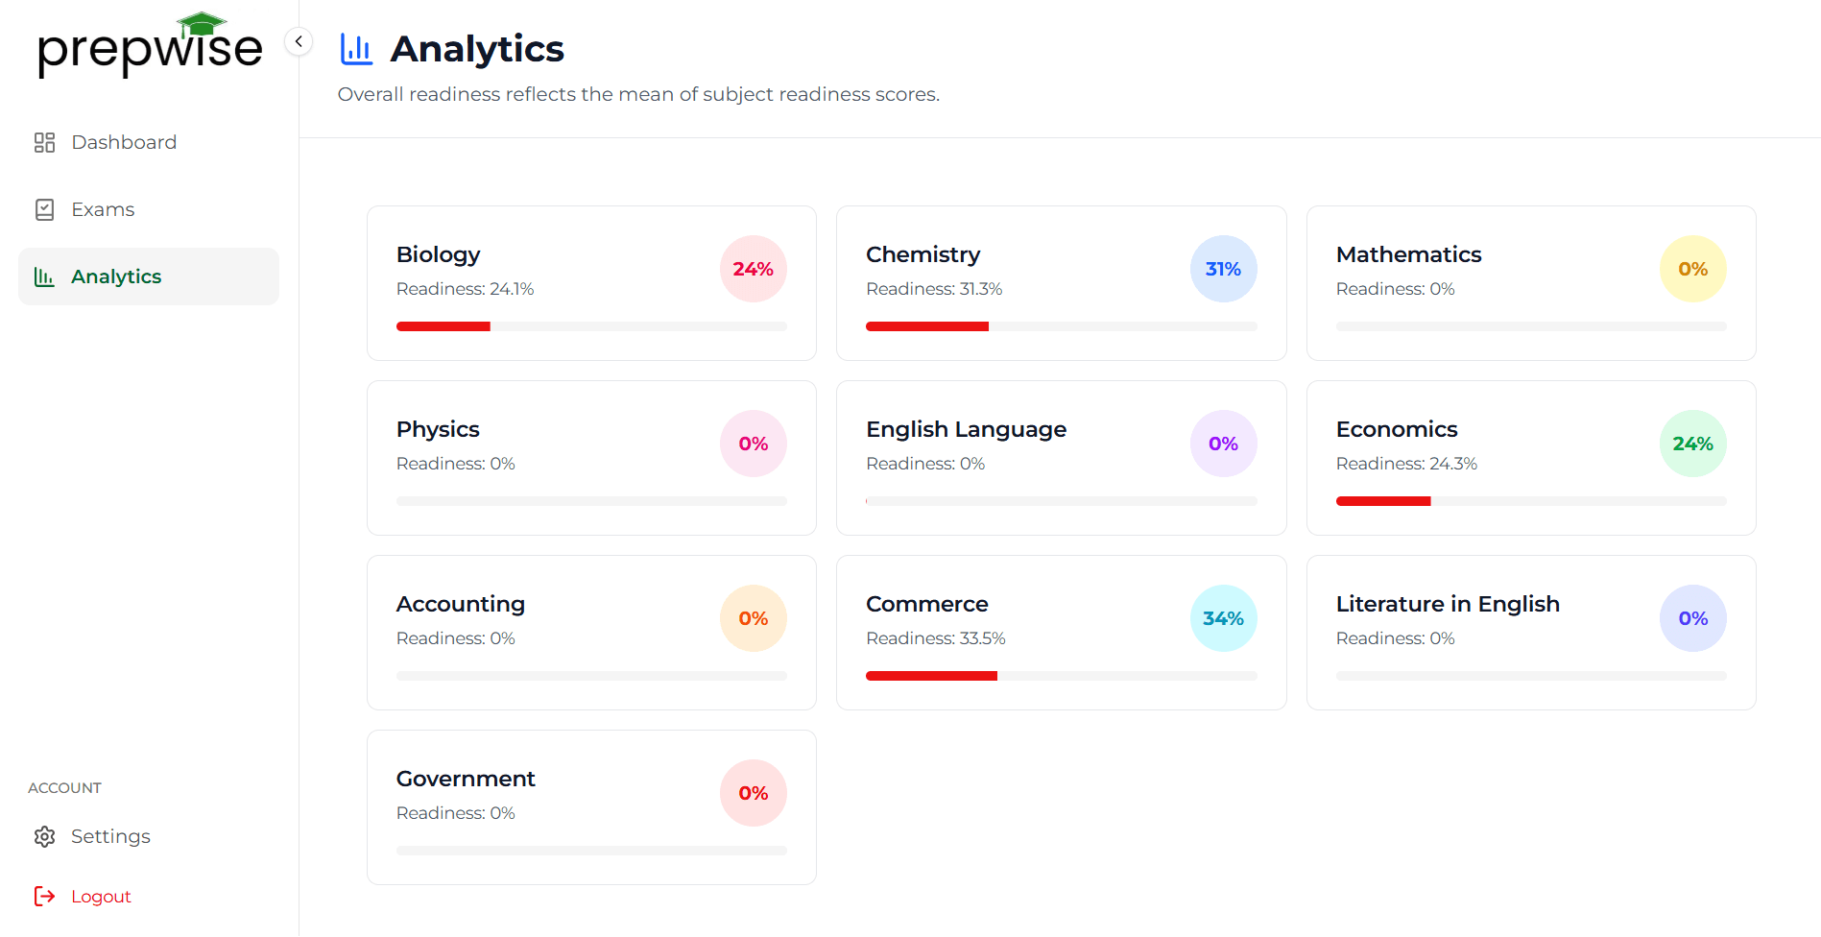The width and height of the screenshot is (1821, 937).
Task: Open the Physics subject card
Action: 591,458
